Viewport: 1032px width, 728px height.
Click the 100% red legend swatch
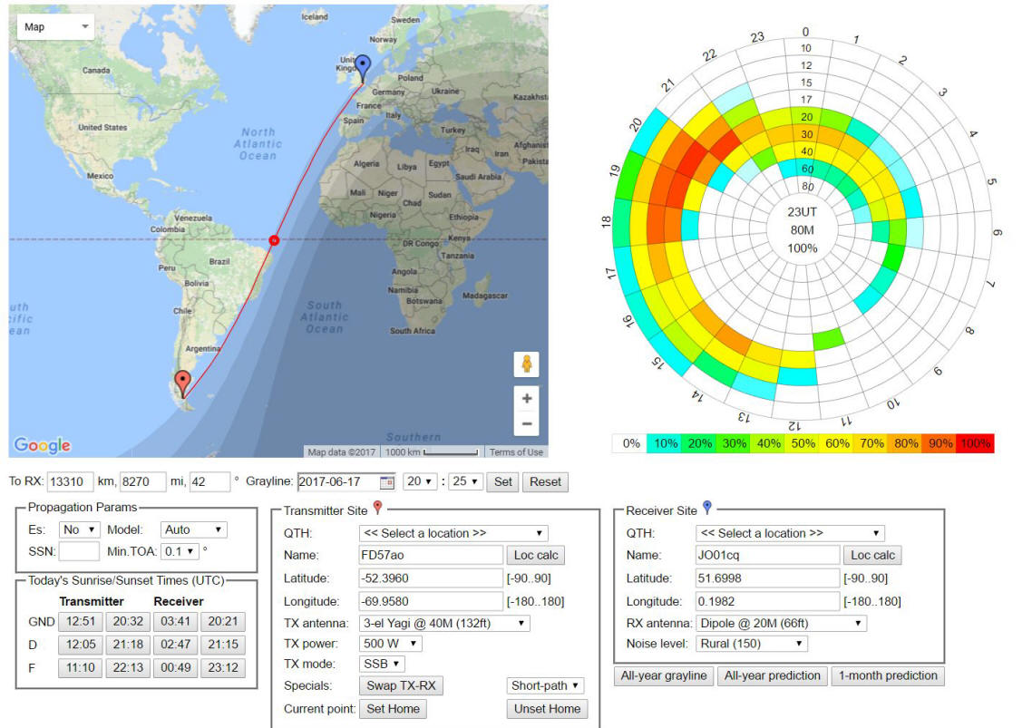[x=976, y=443]
